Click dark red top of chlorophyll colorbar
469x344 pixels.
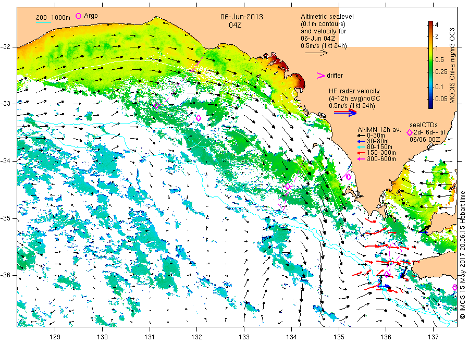[430, 23]
